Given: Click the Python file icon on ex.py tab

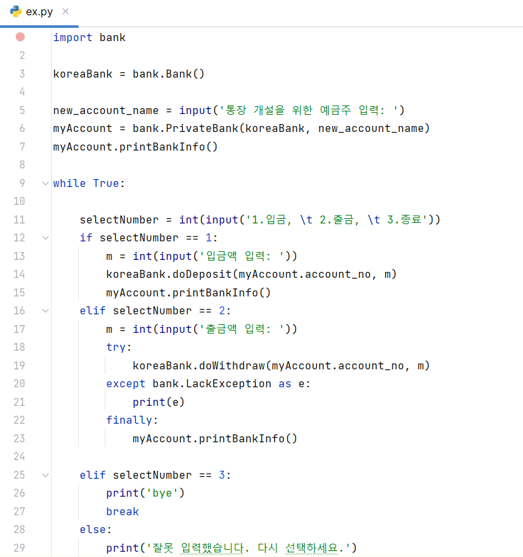Looking at the screenshot, I should pyautogui.click(x=16, y=12).
